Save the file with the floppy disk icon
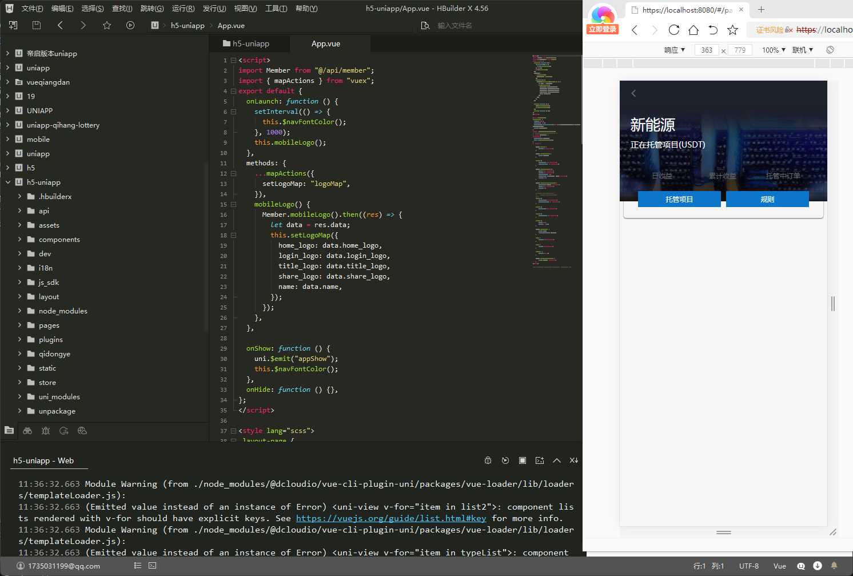Screen dimensions: 853x576 (37, 25)
